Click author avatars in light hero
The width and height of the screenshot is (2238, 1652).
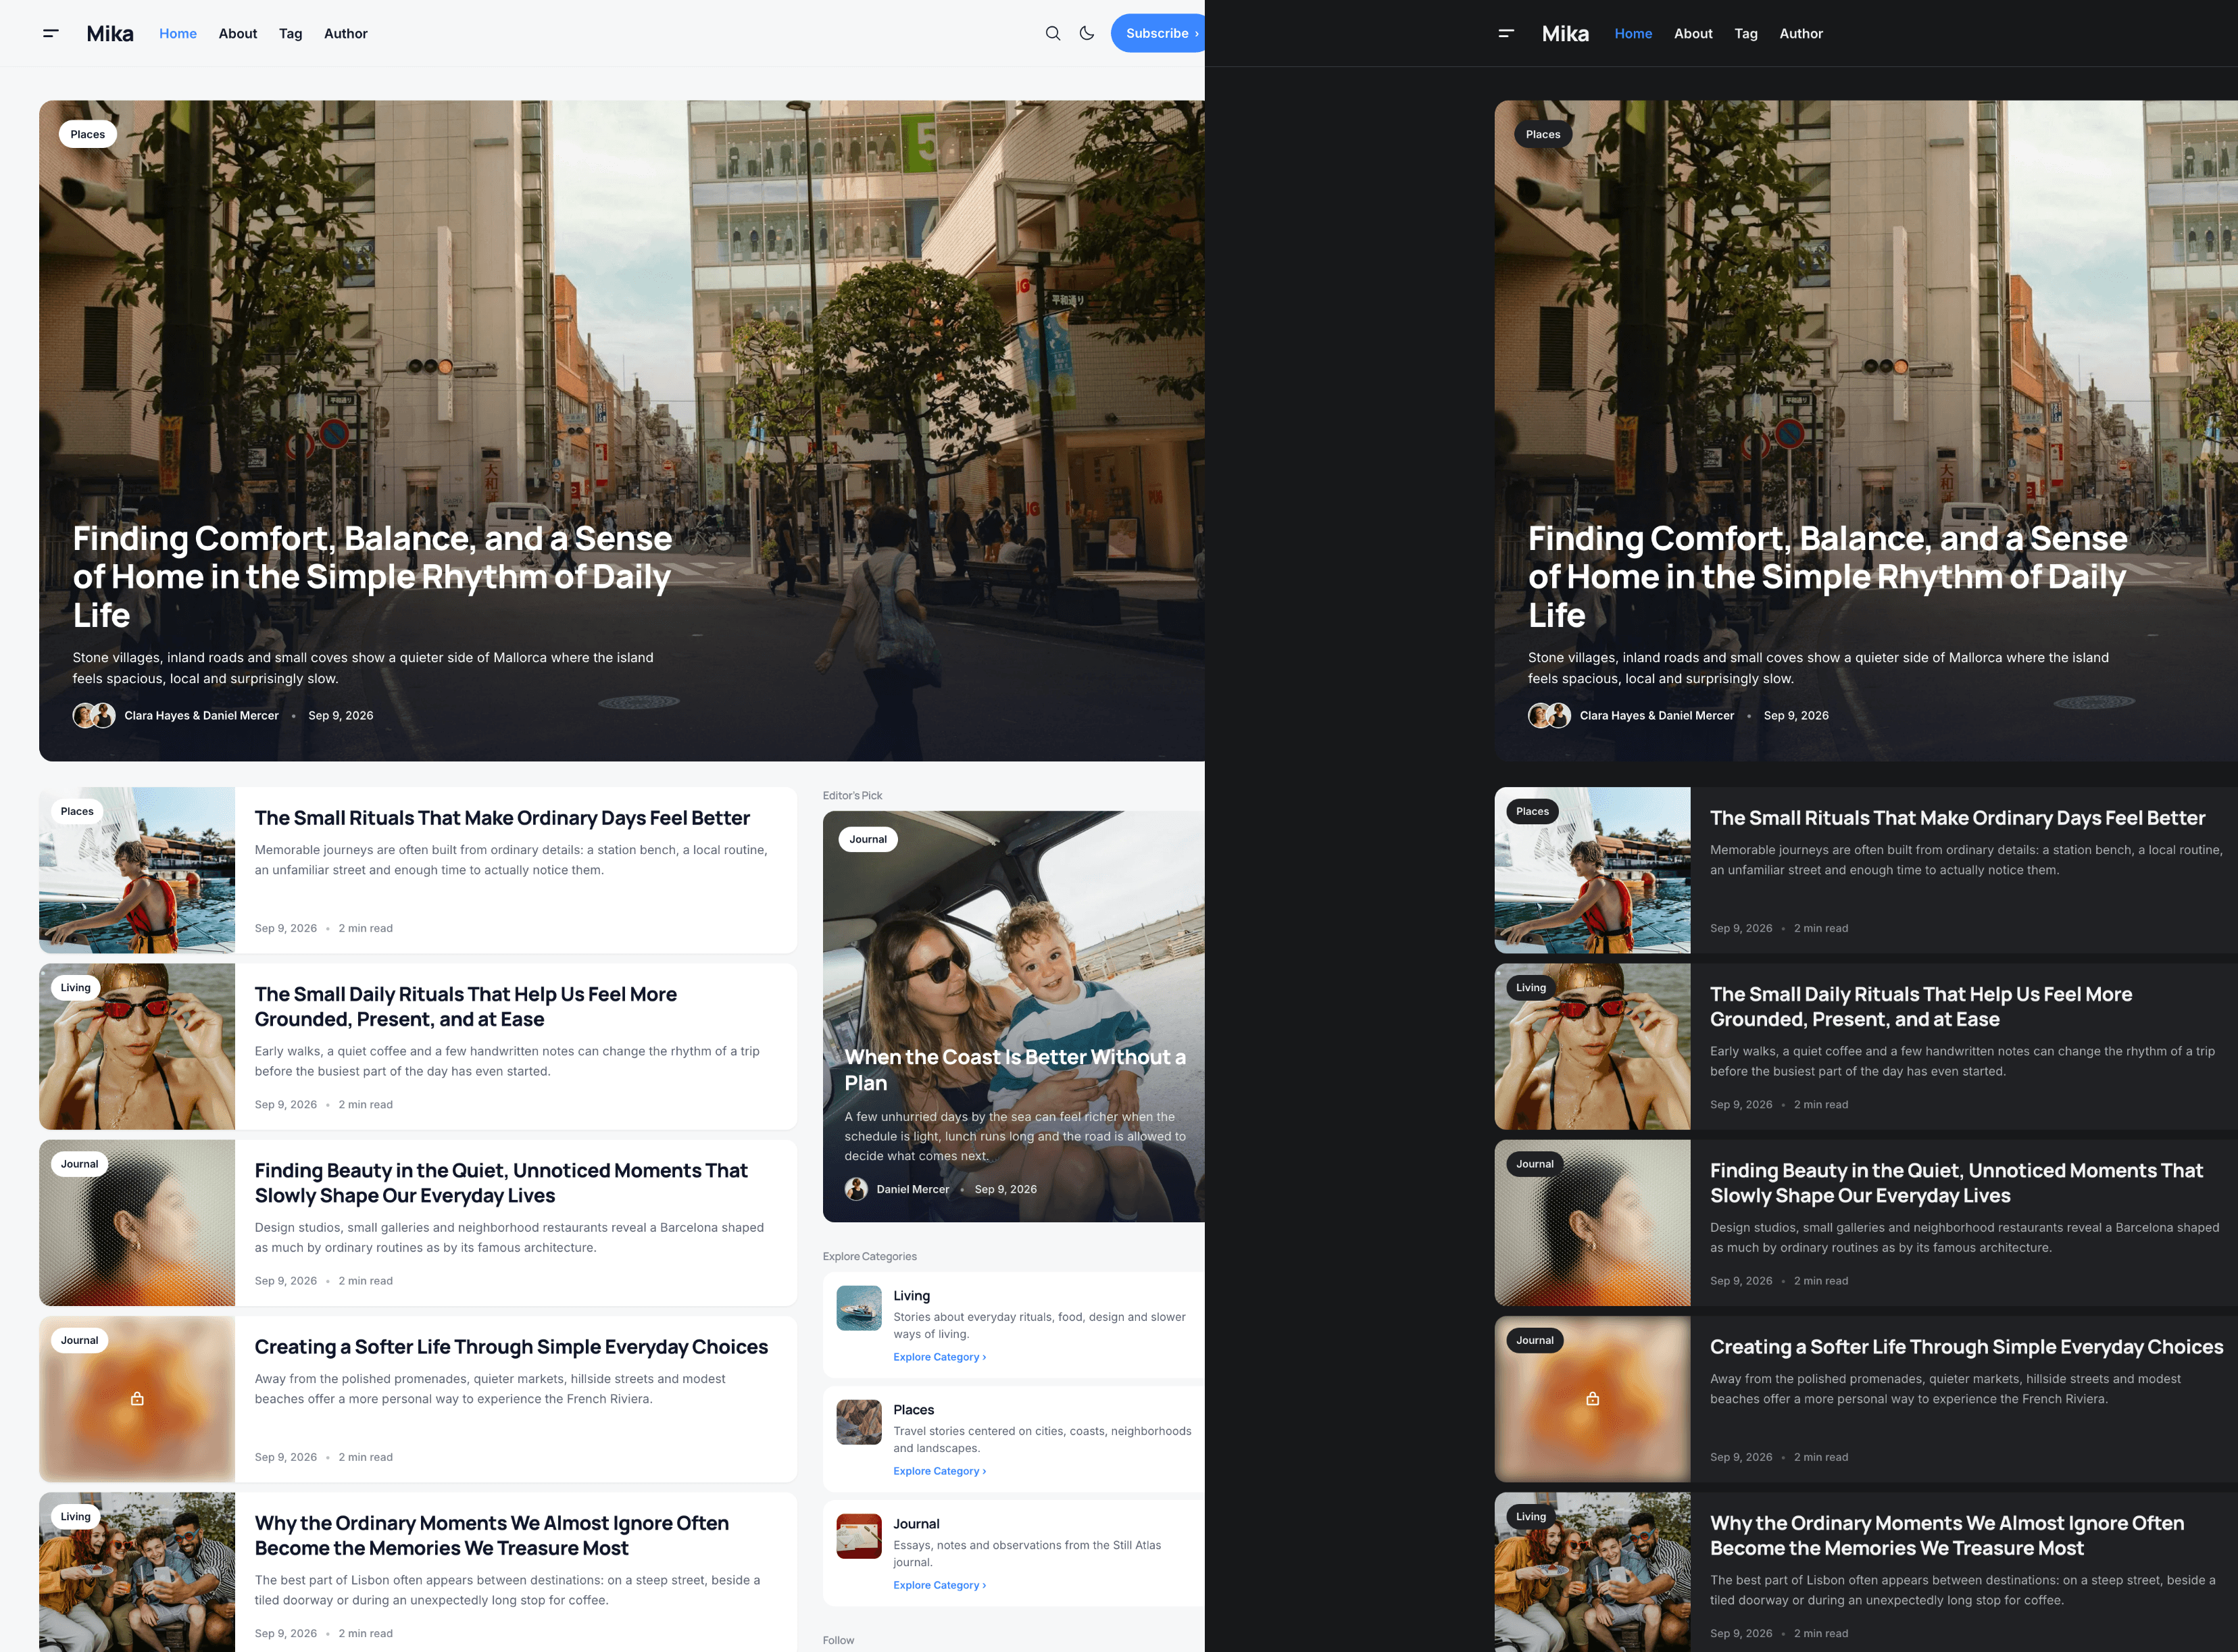tap(94, 715)
